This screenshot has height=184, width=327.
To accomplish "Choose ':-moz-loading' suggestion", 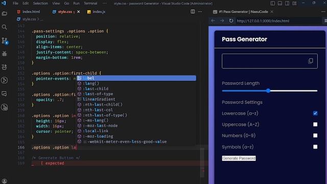I will click(136, 136).
